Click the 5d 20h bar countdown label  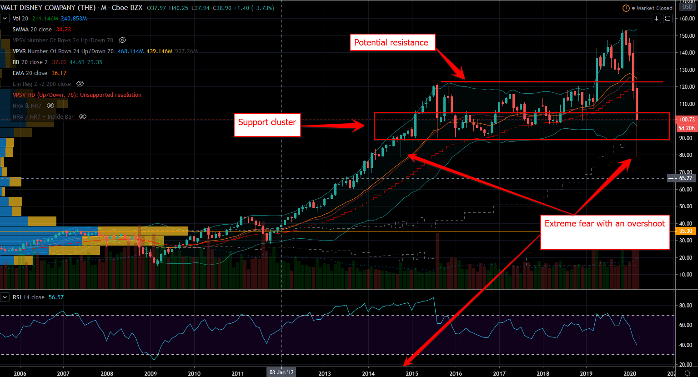click(687, 128)
